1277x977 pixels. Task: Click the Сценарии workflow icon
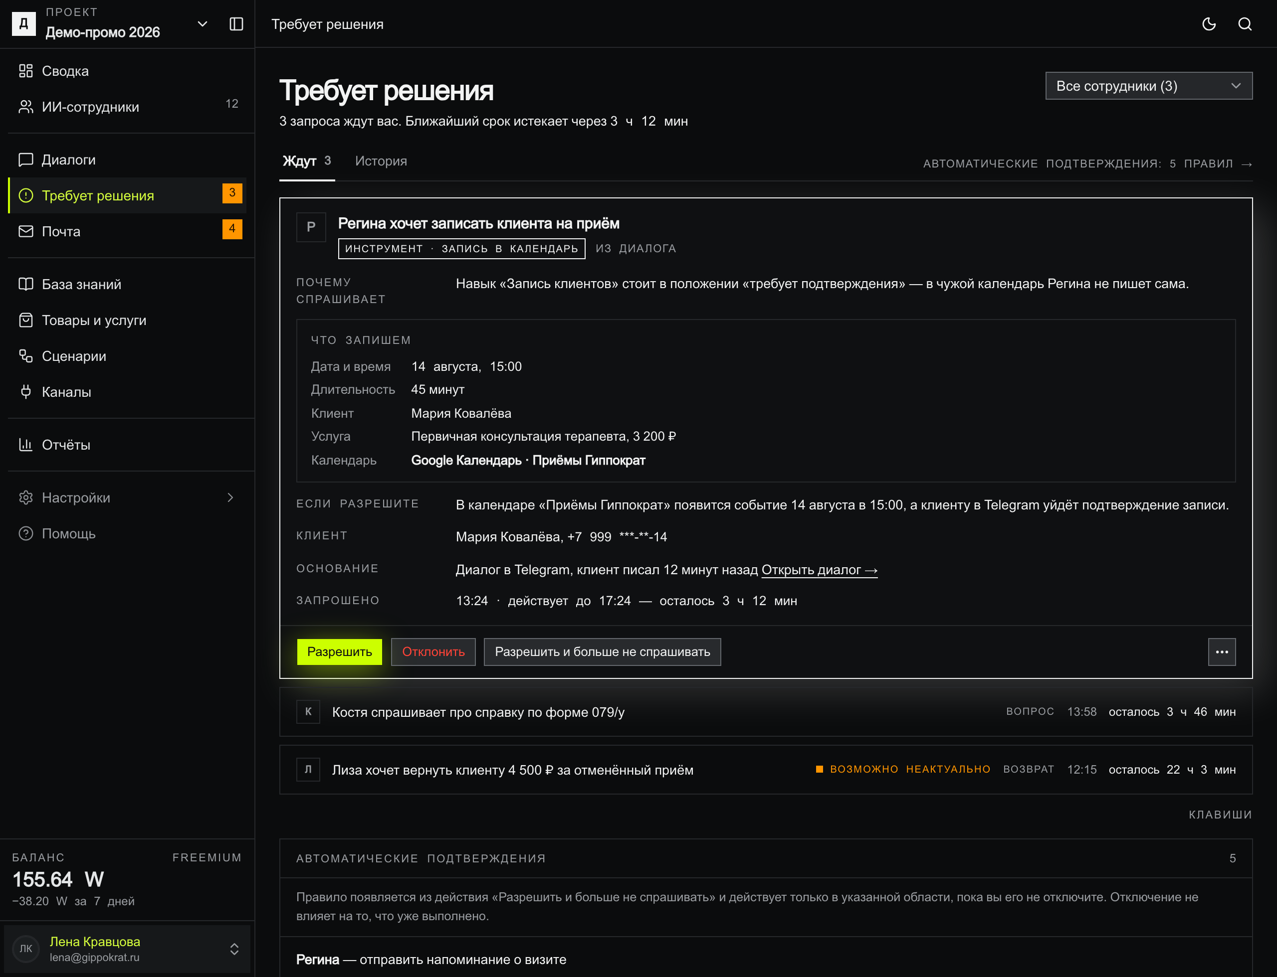(25, 356)
